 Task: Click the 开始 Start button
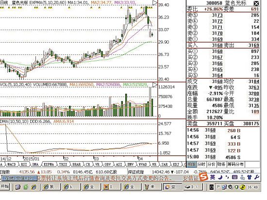coord(5,187)
